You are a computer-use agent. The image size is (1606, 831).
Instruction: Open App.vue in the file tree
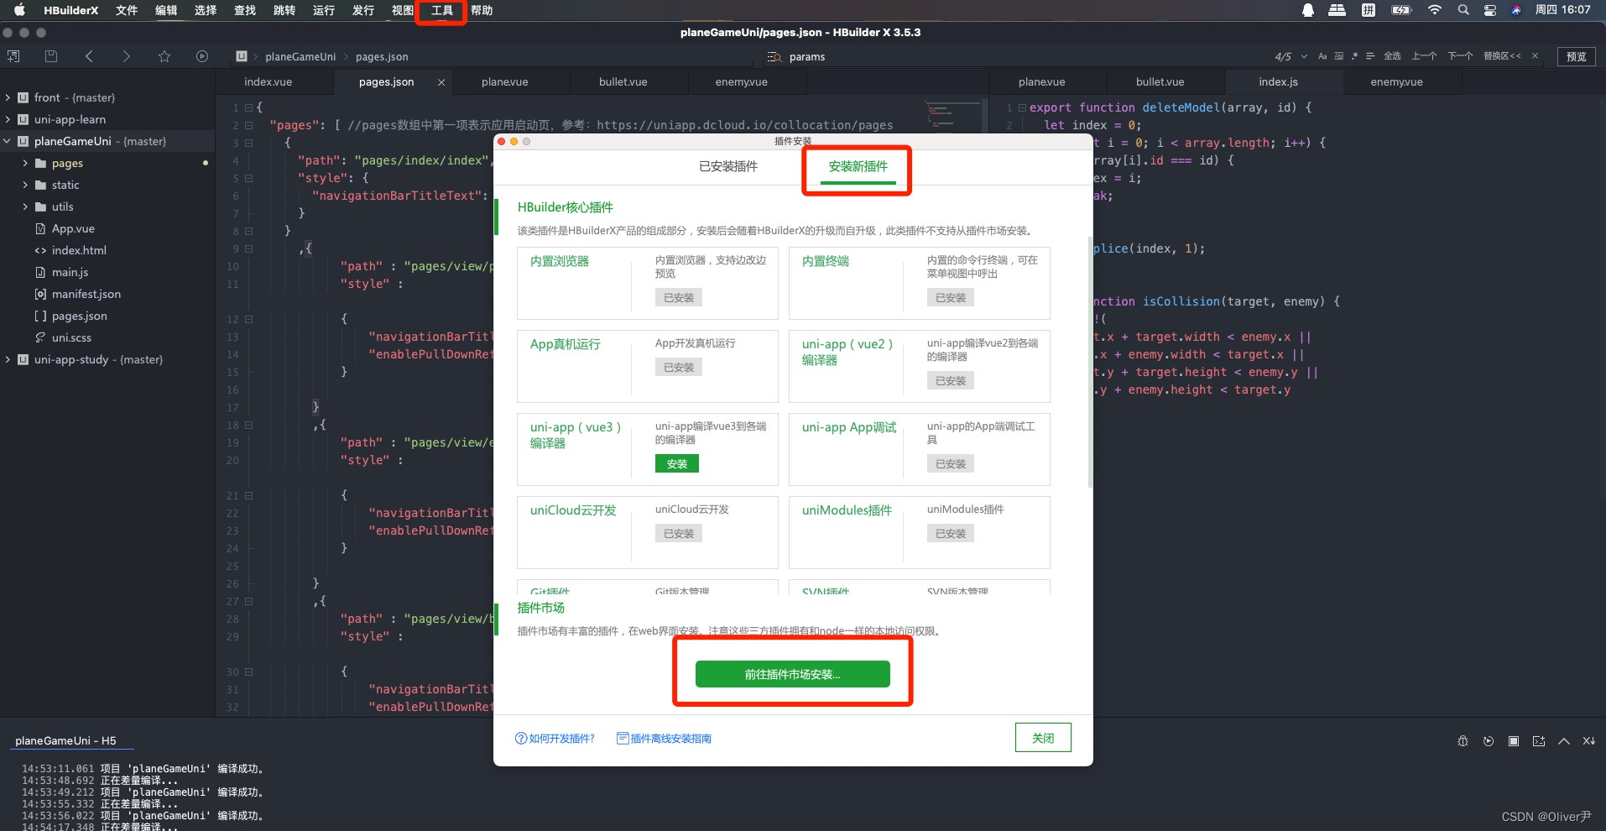coord(73,228)
